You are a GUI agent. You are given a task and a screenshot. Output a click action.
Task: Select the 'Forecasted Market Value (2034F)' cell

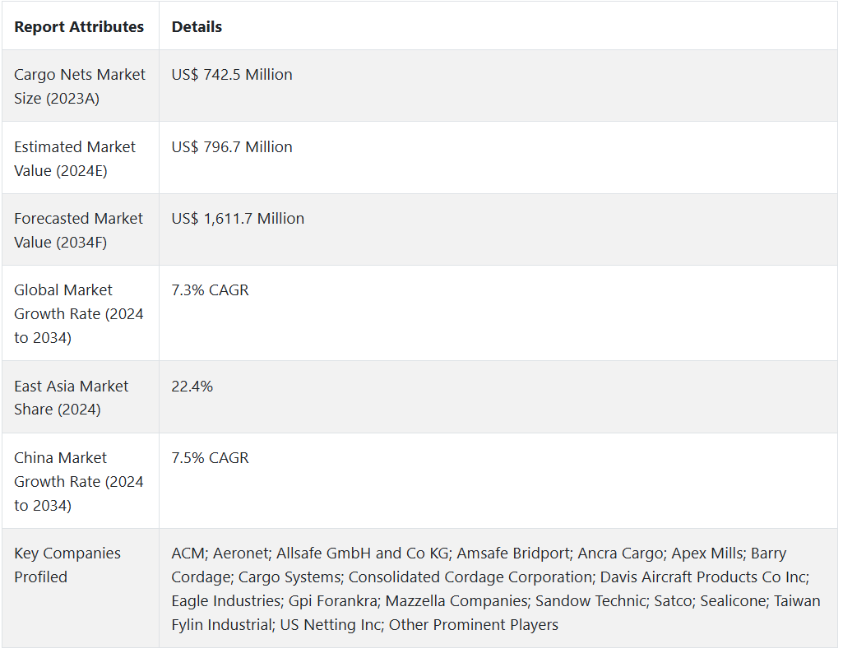click(81, 230)
